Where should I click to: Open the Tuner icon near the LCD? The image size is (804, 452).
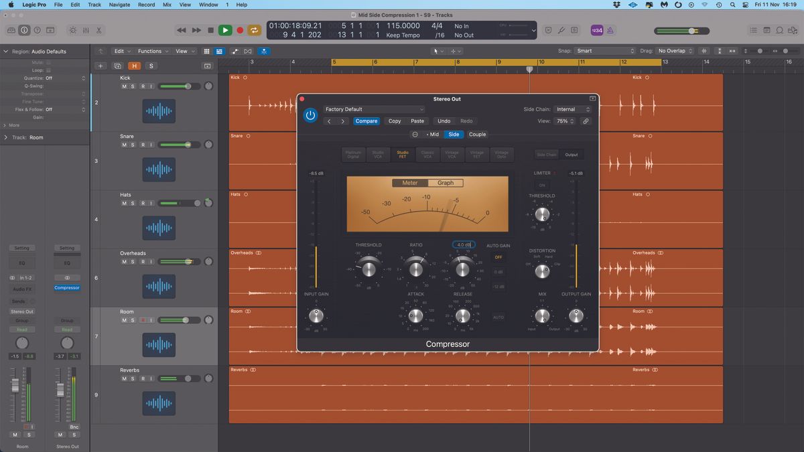pos(561,29)
